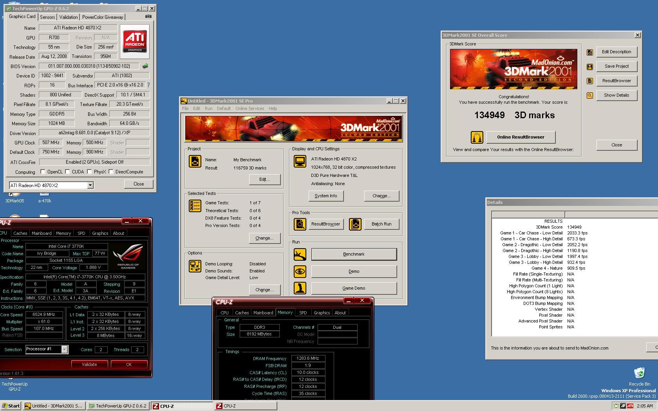The image size is (658, 411).
Task: Open the Online Services menu
Action: tap(249, 108)
